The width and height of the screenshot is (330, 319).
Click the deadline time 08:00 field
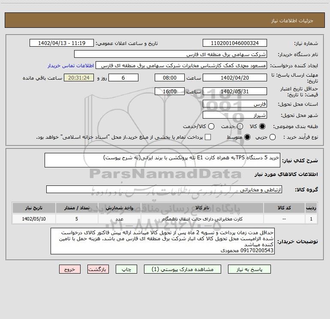tap(170, 78)
